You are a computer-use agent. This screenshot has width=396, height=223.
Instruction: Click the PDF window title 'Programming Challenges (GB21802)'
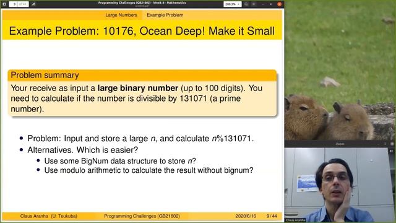(x=142, y=2)
